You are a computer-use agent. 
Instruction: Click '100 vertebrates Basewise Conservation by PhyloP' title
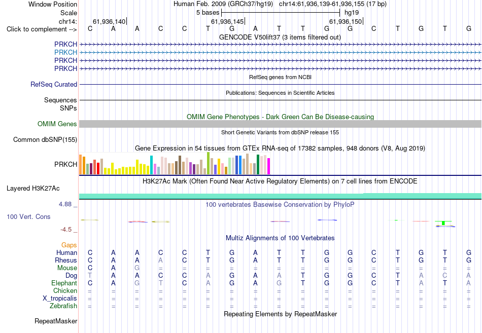(x=280, y=205)
